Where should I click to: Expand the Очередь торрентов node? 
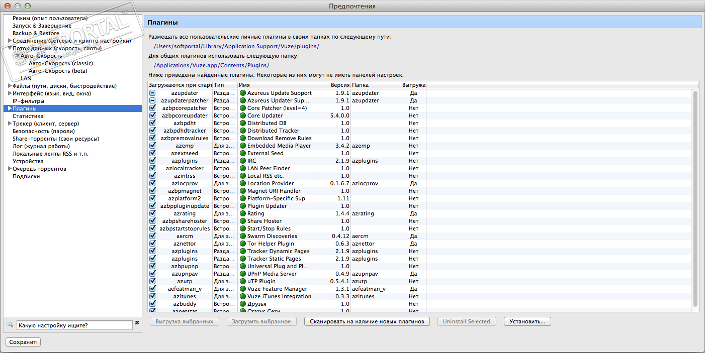point(10,169)
